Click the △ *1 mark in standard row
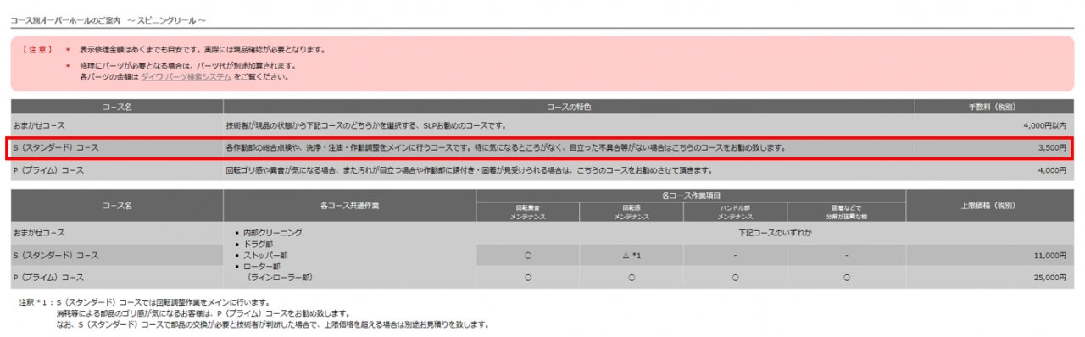 click(x=631, y=255)
